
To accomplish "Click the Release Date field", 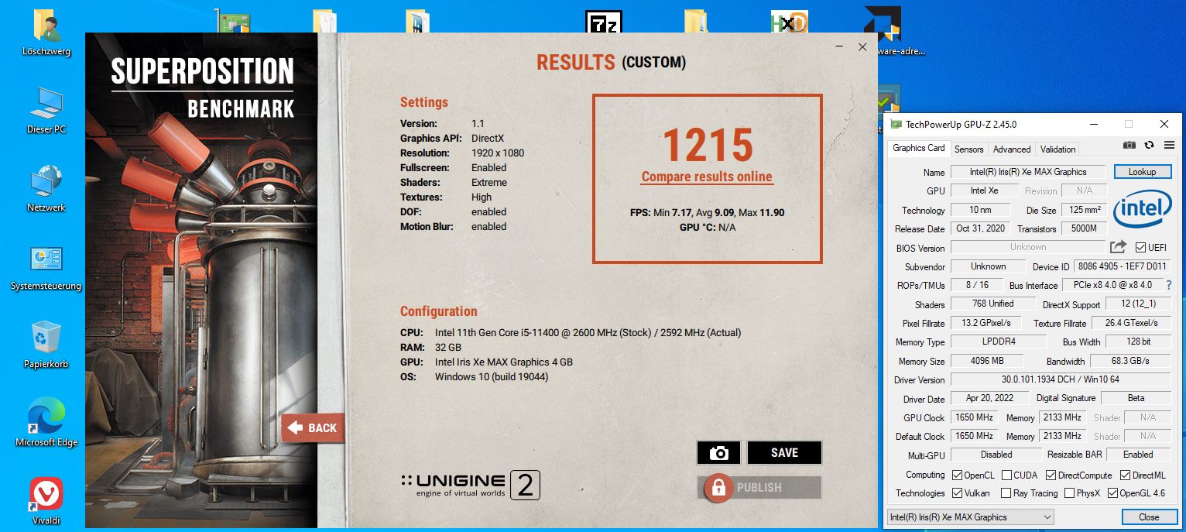I will tap(980, 228).
